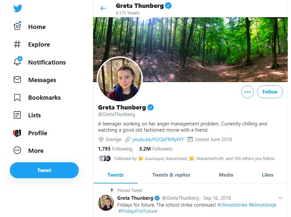Open Explore via the hashtag icon
The height and width of the screenshot is (217, 291).
pos(17,44)
